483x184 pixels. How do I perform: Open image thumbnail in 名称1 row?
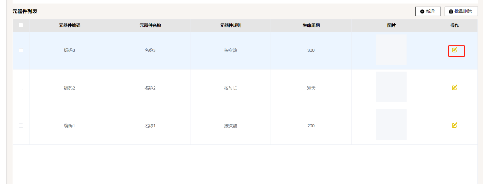pos(391,125)
